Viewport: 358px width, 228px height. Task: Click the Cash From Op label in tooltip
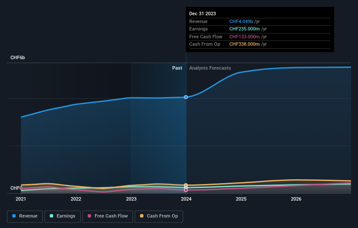click(x=205, y=44)
